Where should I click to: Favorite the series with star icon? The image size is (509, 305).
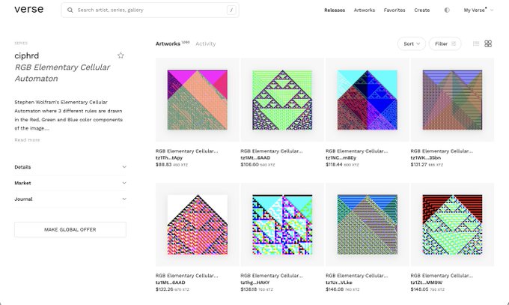[x=121, y=55]
